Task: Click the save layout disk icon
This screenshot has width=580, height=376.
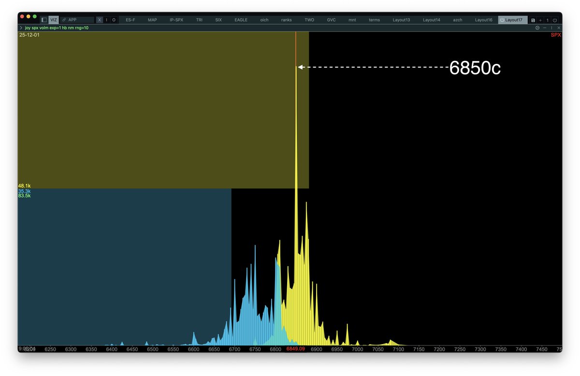Action: pos(533,20)
